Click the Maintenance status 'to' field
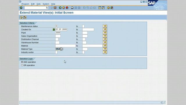This screenshot has width=186, height=105. point(83,26)
